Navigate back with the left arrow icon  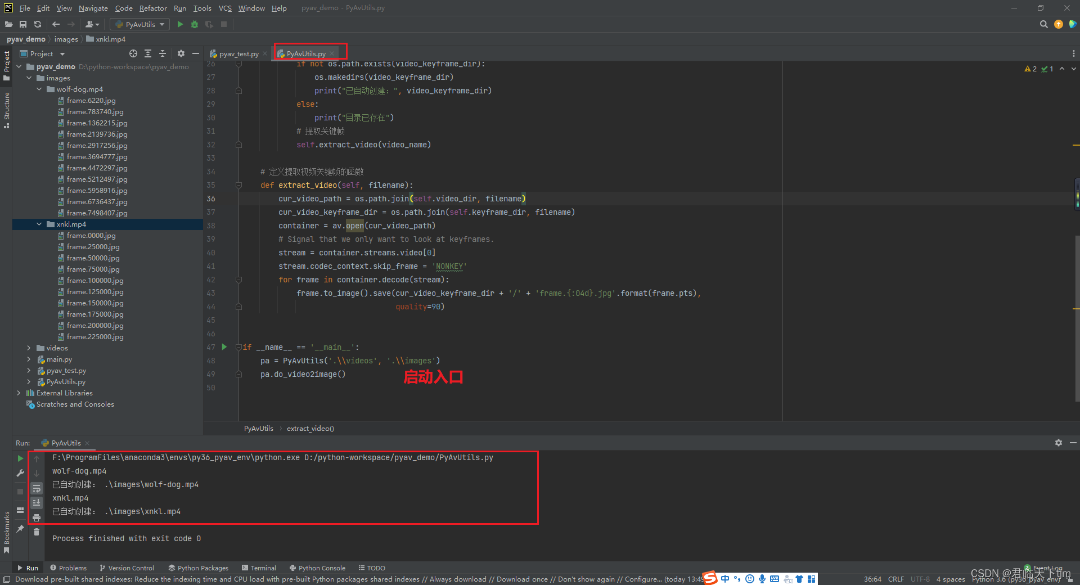tap(56, 24)
